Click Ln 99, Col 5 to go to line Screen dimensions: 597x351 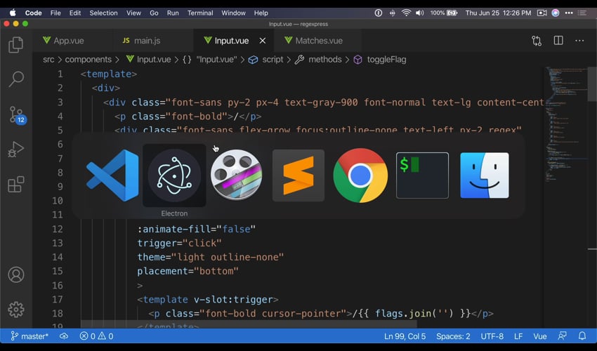[405, 336]
